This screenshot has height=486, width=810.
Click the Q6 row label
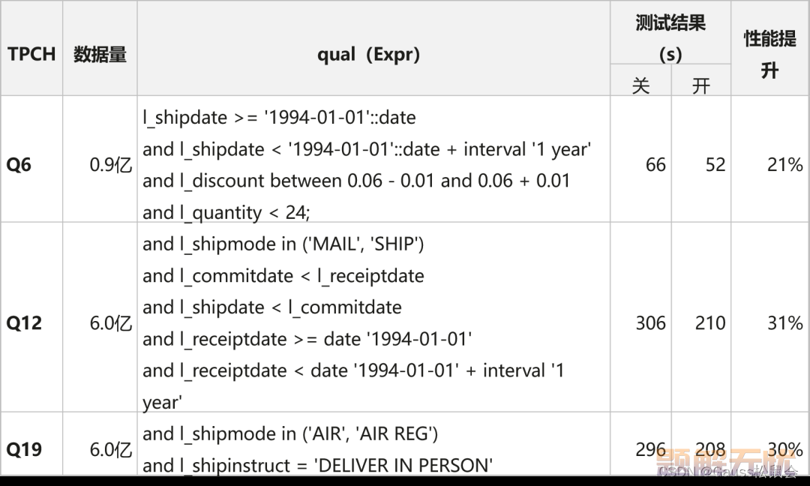coord(19,165)
